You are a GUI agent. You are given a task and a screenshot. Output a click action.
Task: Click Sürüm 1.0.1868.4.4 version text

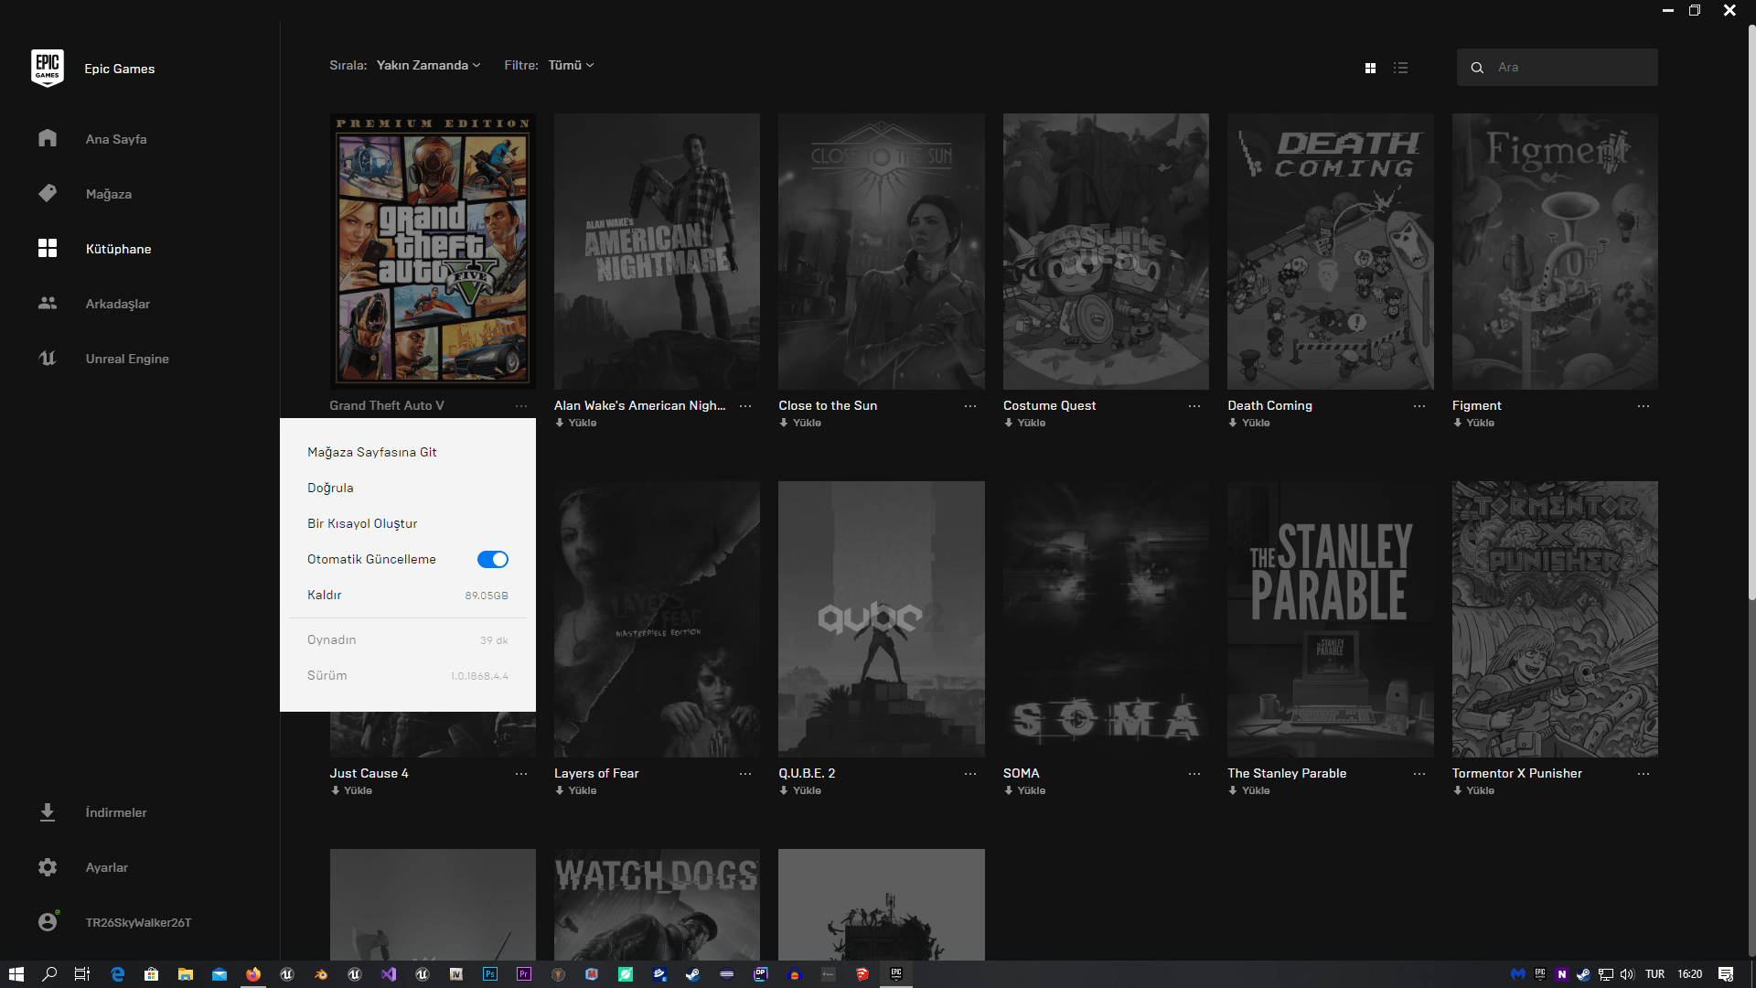point(407,675)
